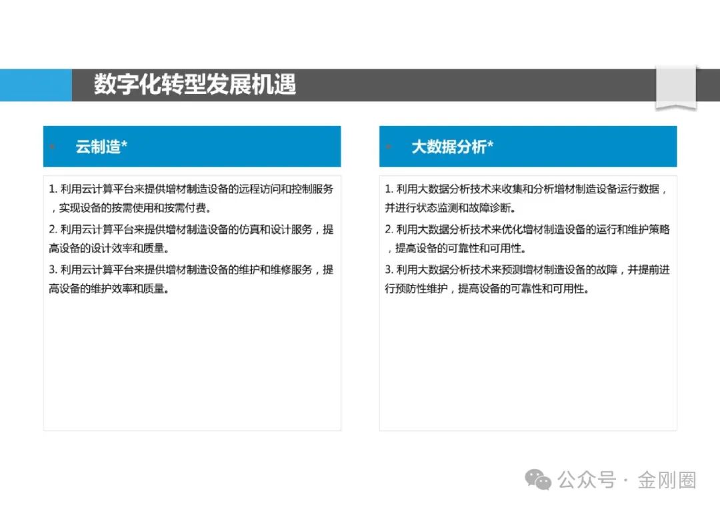This screenshot has width=720, height=509.
Task: Click the line 高设备的维护效率和质量。
Action: [109, 288]
